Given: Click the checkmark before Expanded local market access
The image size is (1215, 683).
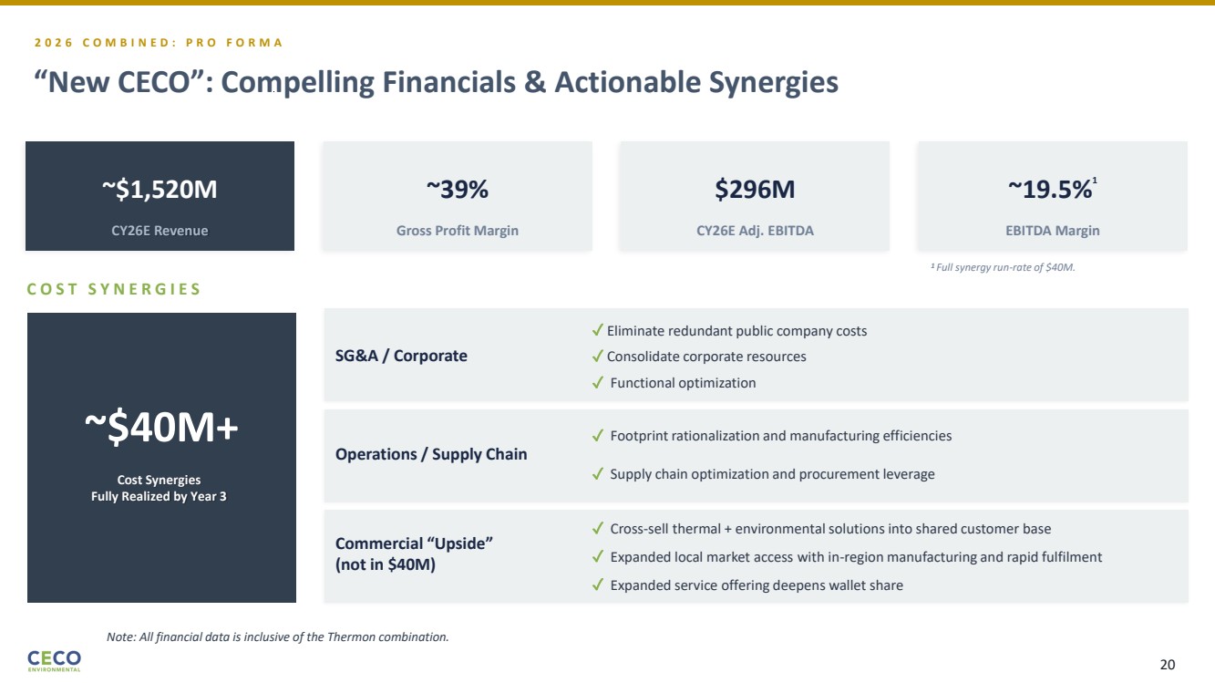Looking at the screenshot, I should (597, 556).
